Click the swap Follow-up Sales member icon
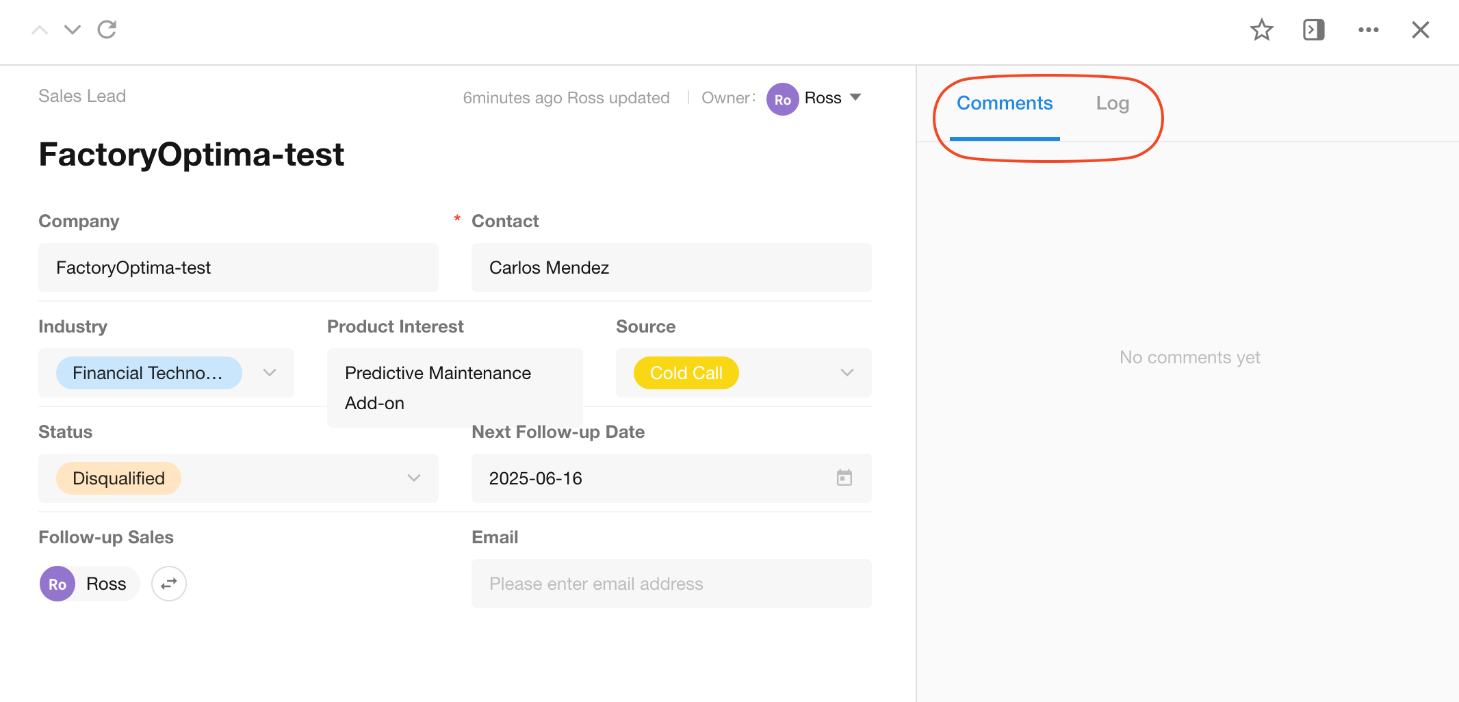Viewport: 1459px width, 702px height. pos(168,584)
